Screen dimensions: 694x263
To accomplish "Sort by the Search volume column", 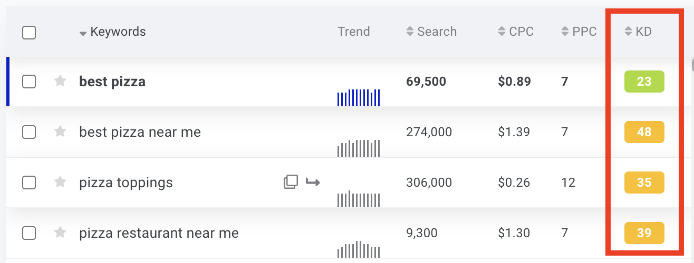I will click(x=431, y=32).
